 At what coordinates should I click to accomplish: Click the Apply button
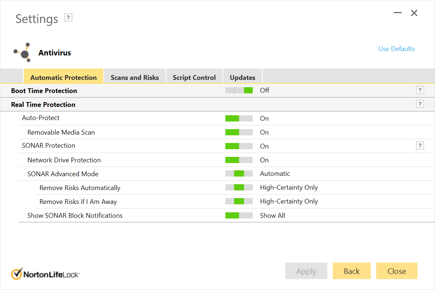pyautogui.click(x=306, y=271)
